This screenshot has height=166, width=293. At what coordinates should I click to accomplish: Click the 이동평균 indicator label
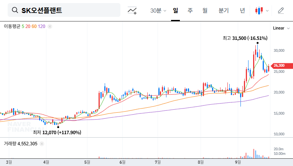tap(12, 26)
